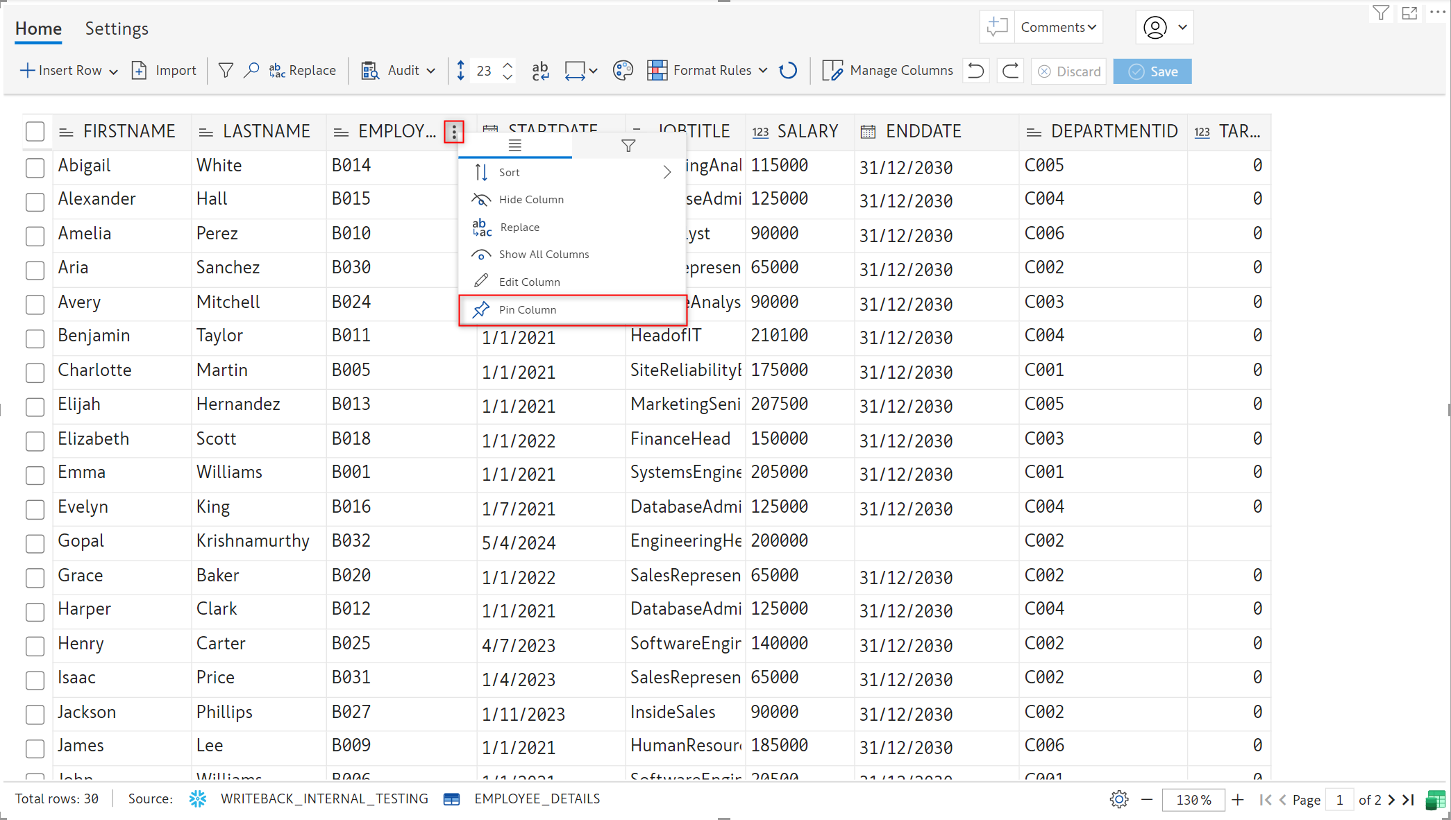The image size is (1451, 820).
Task: Click the add comment icon
Action: coord(997,27)
